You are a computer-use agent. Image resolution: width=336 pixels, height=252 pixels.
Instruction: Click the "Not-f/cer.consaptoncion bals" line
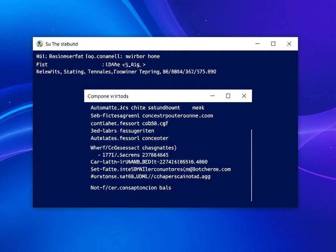click(x=131, y=188)
